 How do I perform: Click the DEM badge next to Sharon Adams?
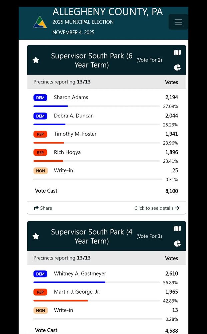coord(40,98)
